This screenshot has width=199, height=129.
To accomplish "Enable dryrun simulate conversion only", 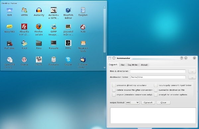I will pyautogui.click(x=114, y=95).
